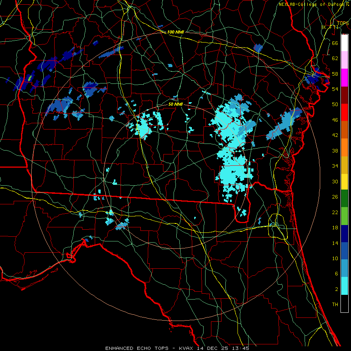This screenshot has width=351, height=351.
Task: Click the 30 legend value
Action: 335,181
